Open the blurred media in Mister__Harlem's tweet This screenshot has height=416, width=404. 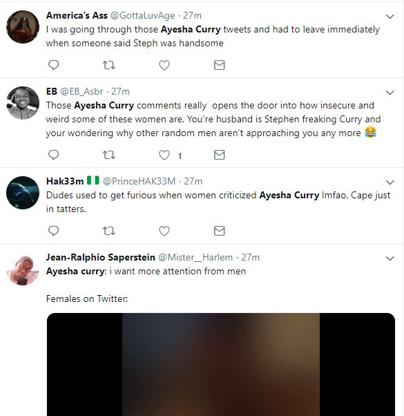tap(221, 364)
